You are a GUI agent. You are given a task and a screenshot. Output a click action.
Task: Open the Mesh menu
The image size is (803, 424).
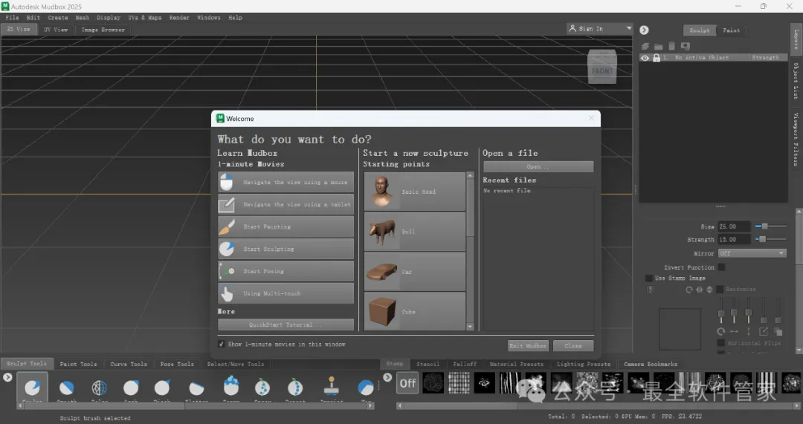point(83,17)
